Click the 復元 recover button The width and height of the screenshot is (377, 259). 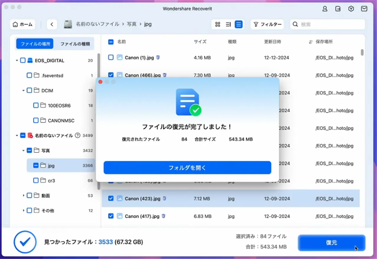point(331,243)
